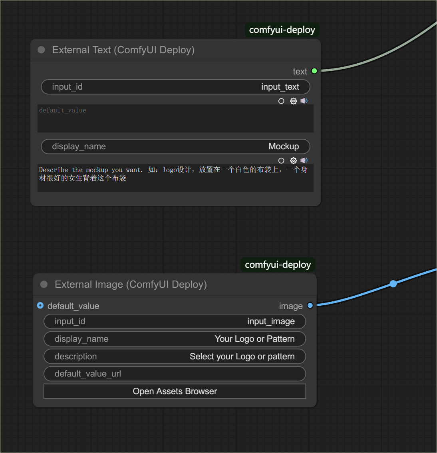Click the empty default_value text area

tap(175, 118)
